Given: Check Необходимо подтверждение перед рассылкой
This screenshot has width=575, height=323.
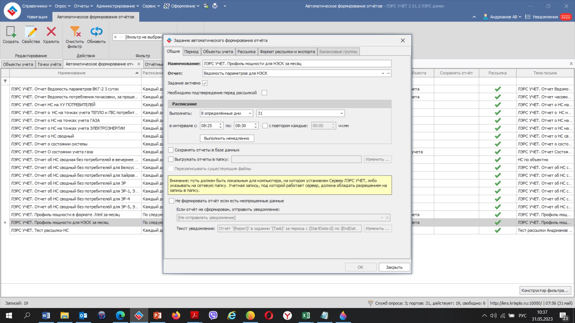Looking at the screenshot, I should click(x=264, y=93).
